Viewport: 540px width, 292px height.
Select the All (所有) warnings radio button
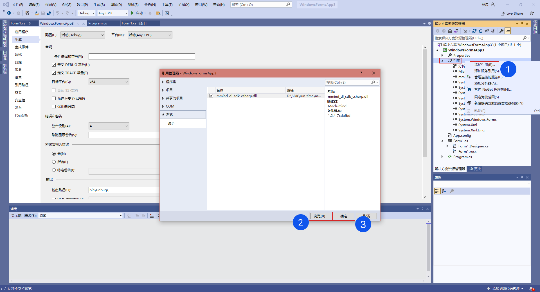(54, 162)
